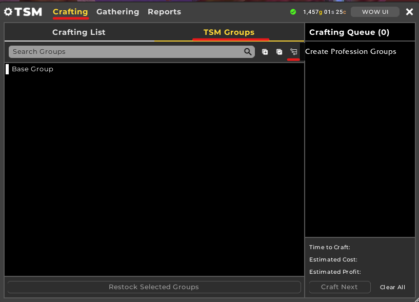Open the Crafting section
Image resolution: width=419 pixels, height=302 pixels.
(70, 12)
